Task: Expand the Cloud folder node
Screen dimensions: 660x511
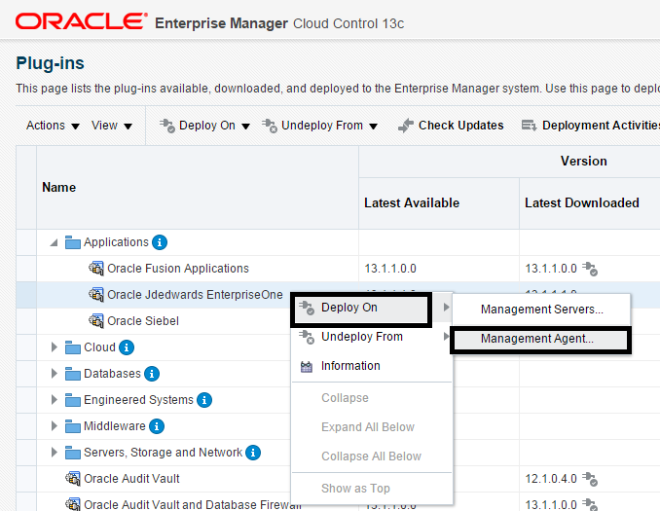Action: tap(55, 347)
